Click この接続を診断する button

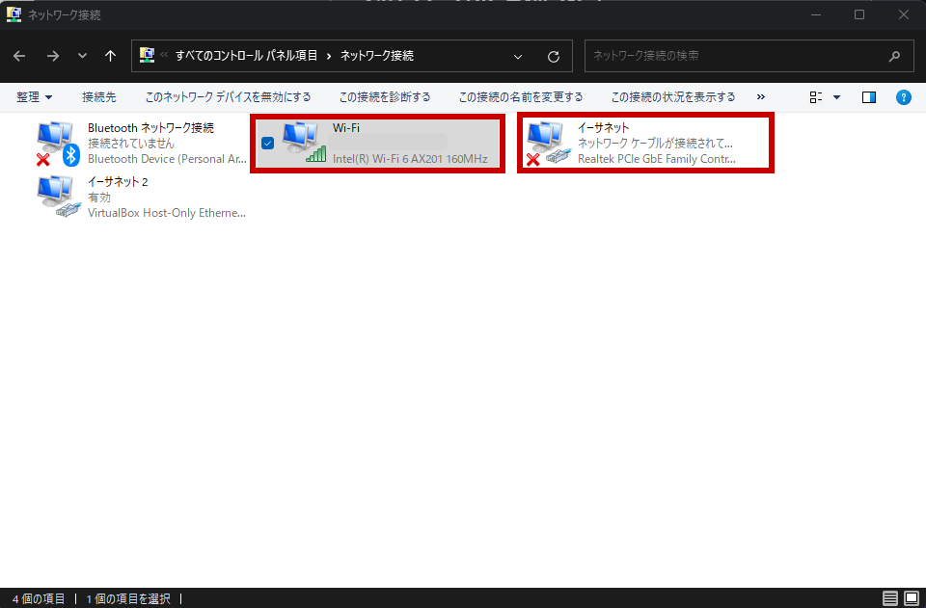pos(385,97)
